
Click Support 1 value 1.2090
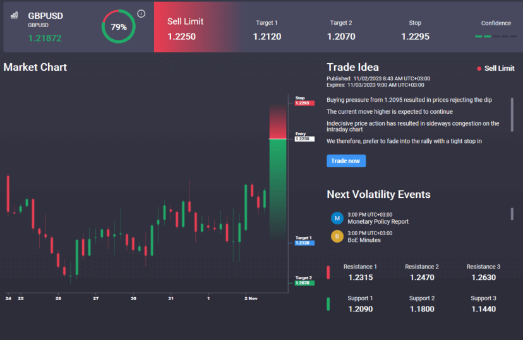coord(360,309)
